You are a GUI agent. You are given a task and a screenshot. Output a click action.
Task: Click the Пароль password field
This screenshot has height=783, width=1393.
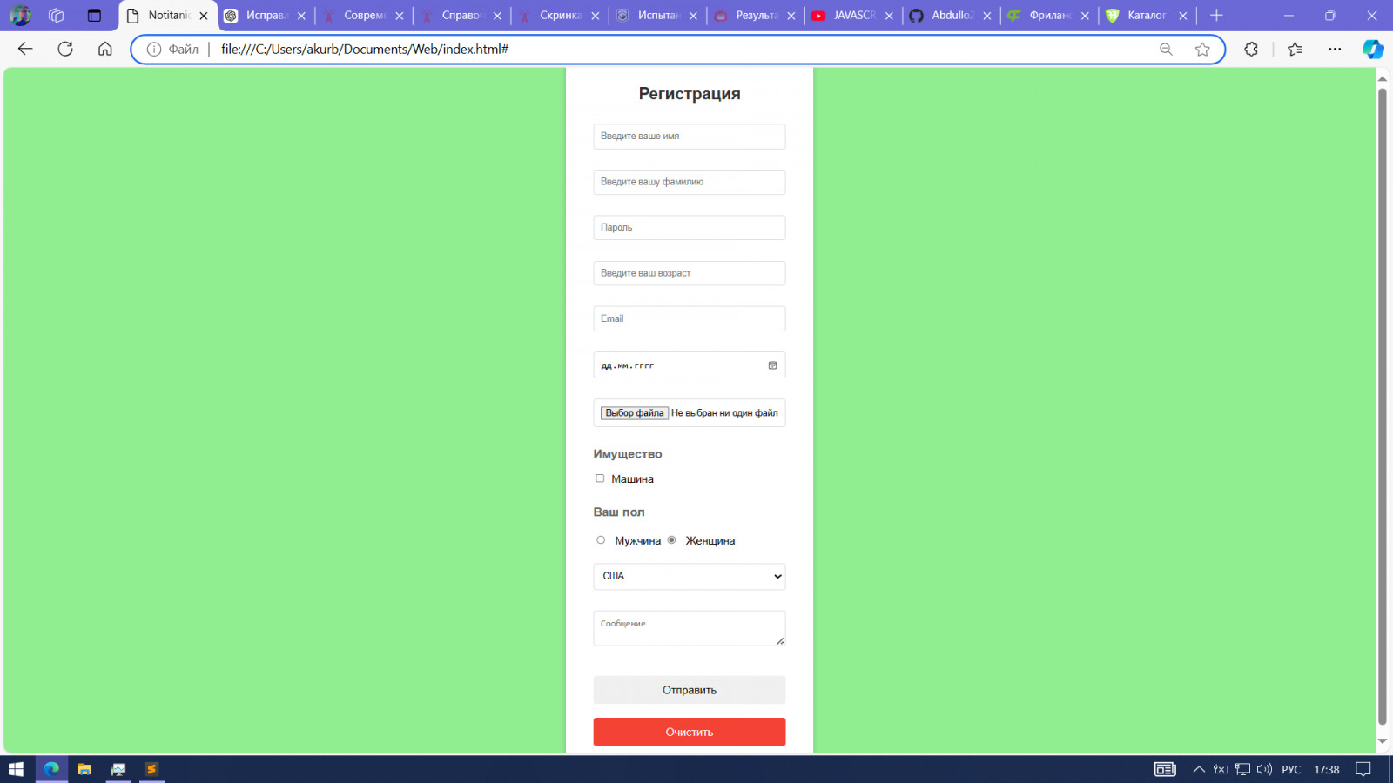coord(690,227)
